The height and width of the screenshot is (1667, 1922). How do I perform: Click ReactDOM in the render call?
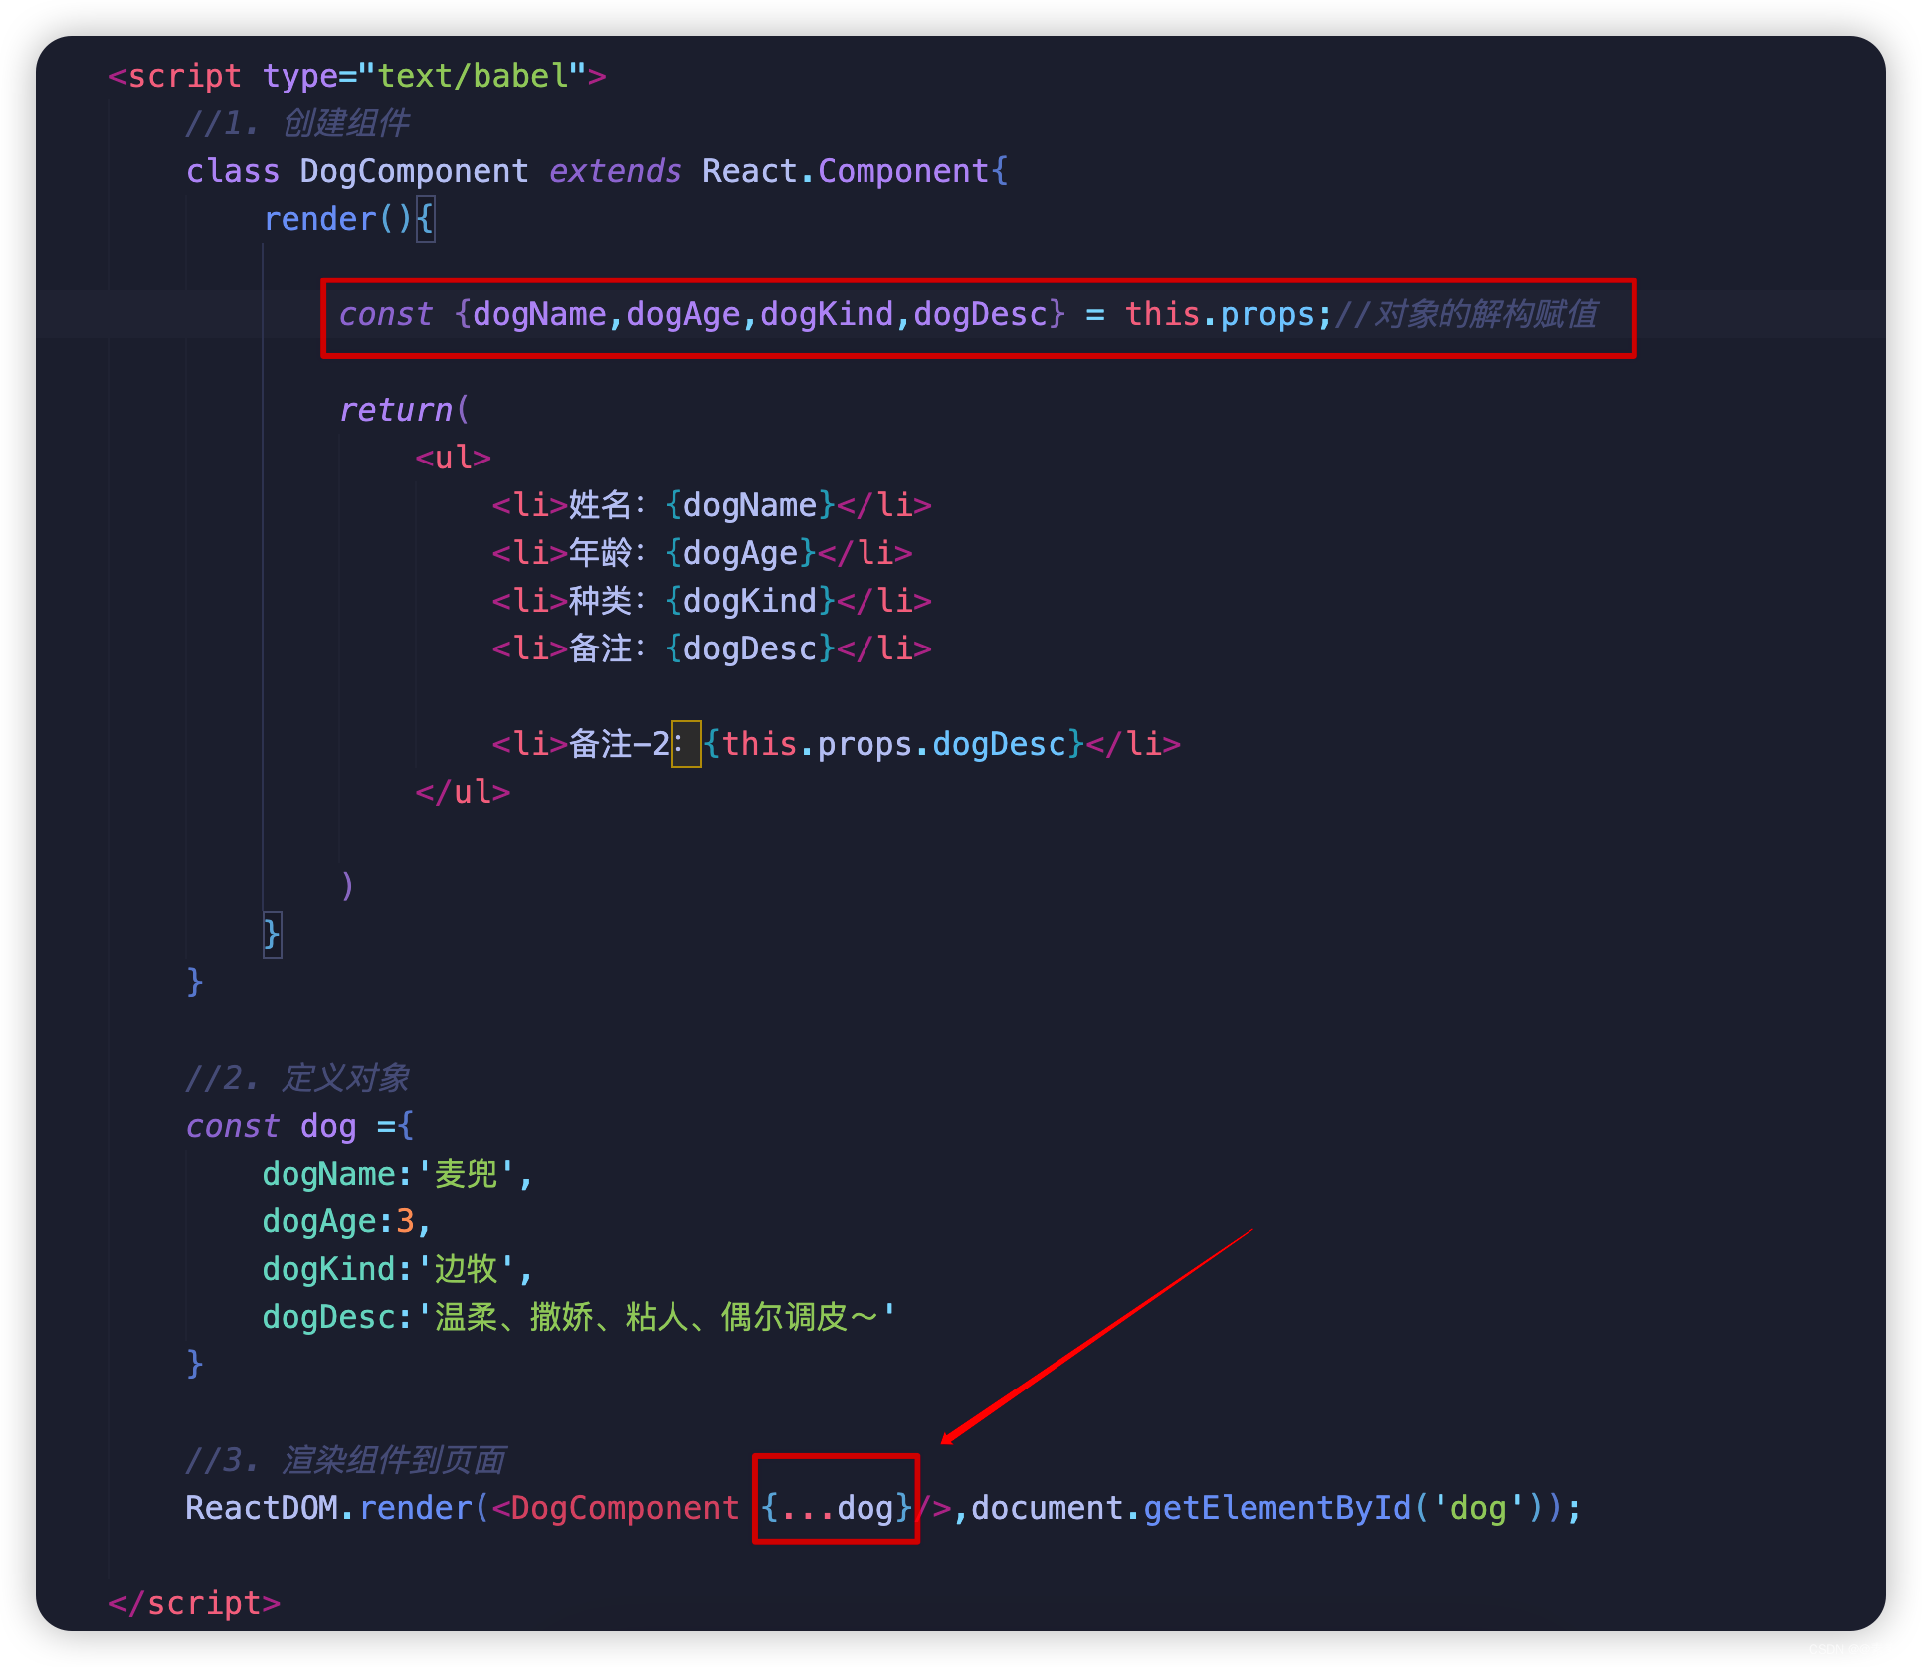point(262,1508)
